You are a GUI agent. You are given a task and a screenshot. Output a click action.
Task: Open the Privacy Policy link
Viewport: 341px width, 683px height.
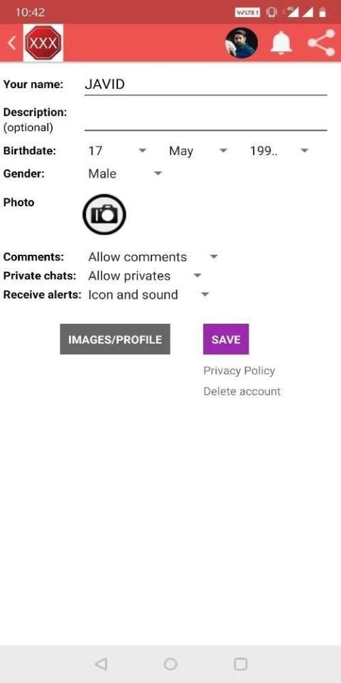coord(239,371)
